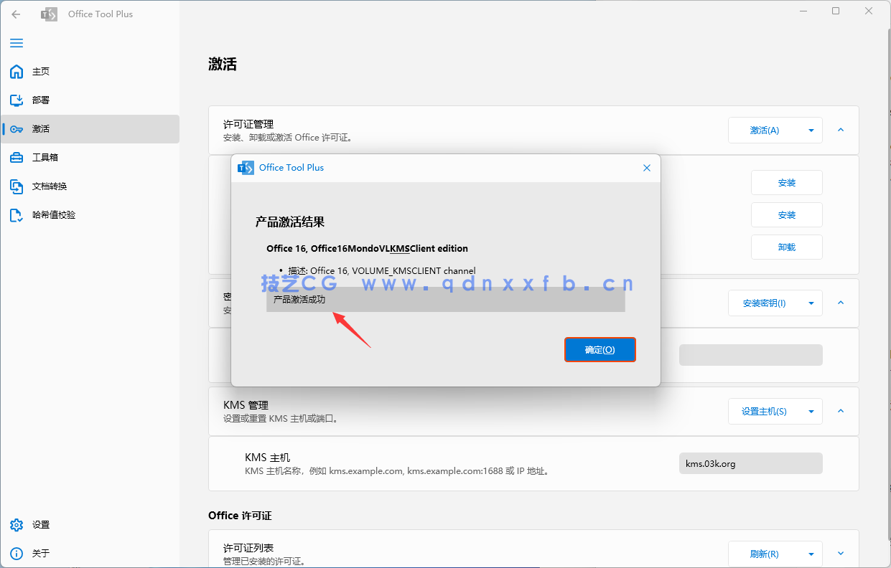Open the 工具箱 (Toolbox) section
Image resolution: width=891 pixels, height=568 pixels.
(16, 157)
